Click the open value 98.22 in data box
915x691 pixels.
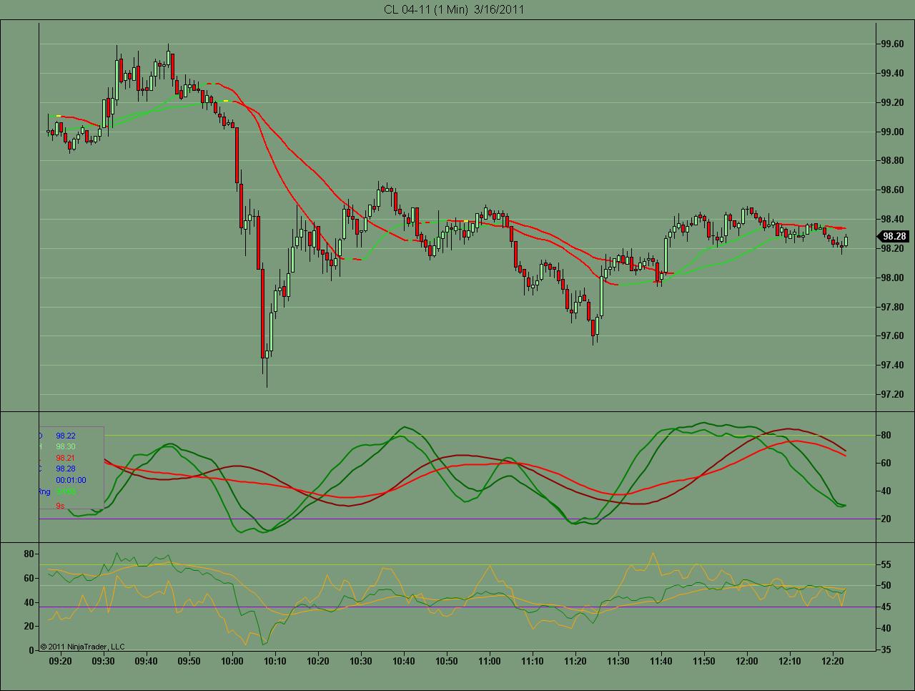66,435
